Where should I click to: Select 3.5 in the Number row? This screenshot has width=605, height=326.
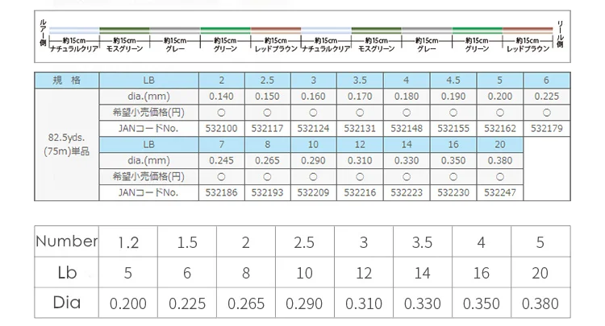[422, 242]
